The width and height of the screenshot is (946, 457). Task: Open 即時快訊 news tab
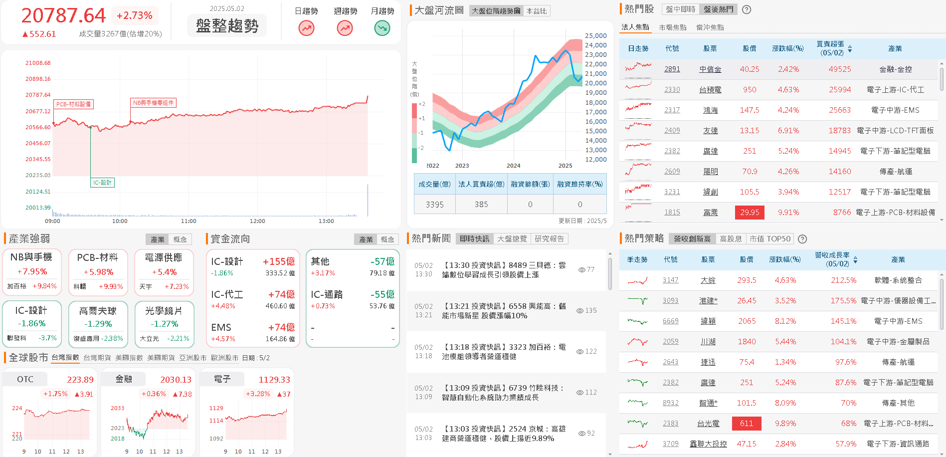[x=475, y=239]
